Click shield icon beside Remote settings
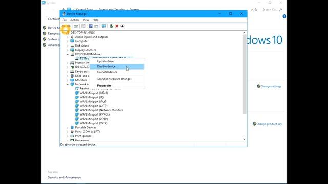This screenshot has height=184, width=328. [45, 33]
